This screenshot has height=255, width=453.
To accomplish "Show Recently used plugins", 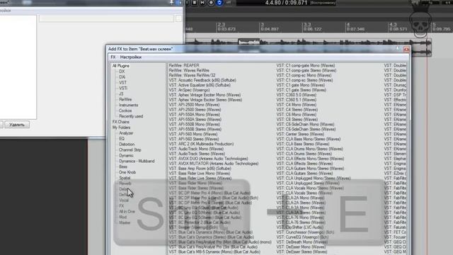I will 131,116.
